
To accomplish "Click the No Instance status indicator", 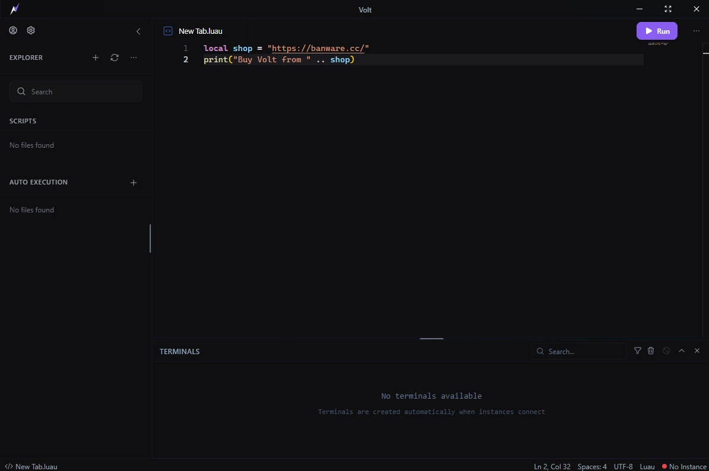I will tap(684, 466).
